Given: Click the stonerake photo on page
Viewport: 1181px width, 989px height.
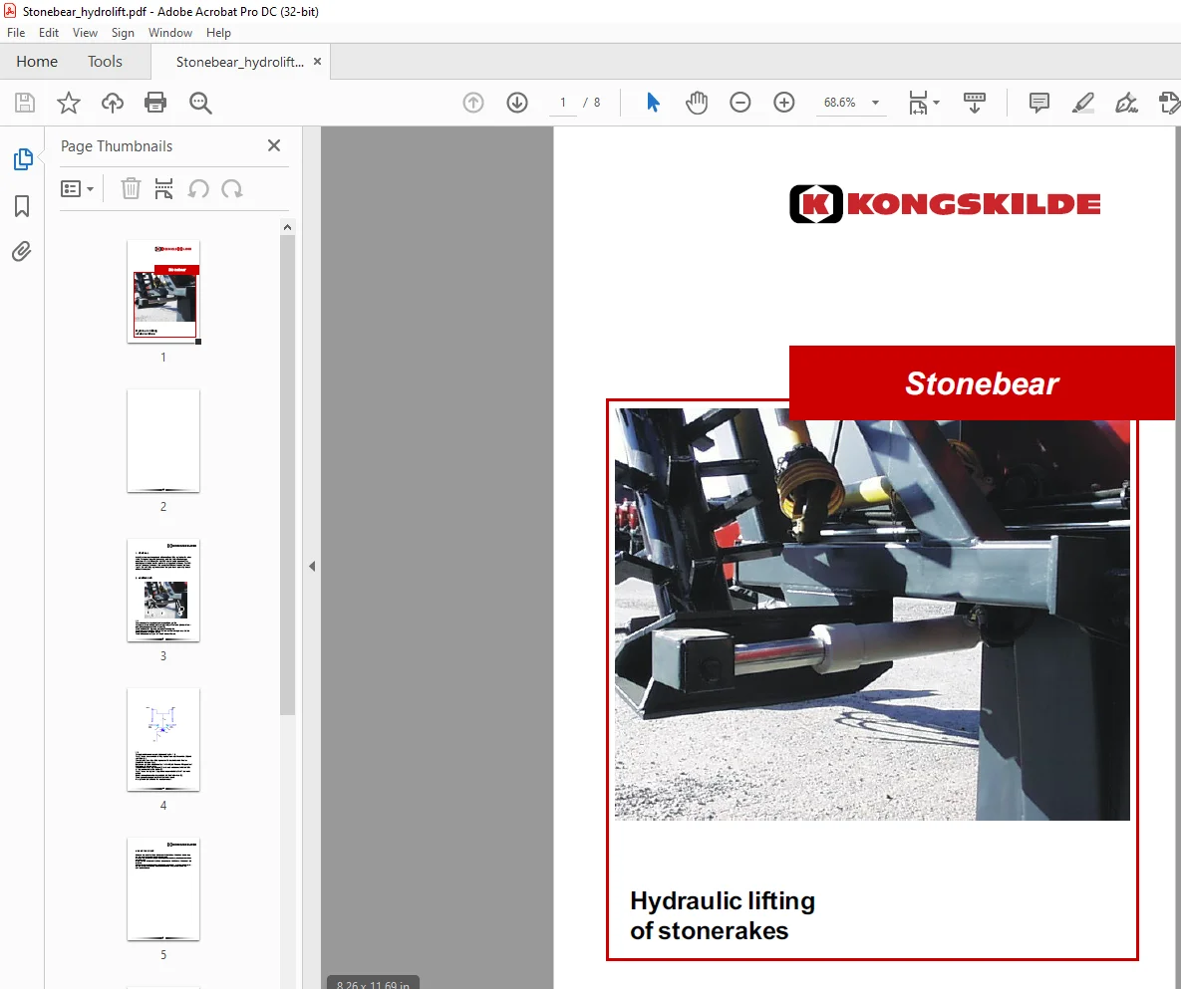Looking at the screenshot, I should pyautogui.click(x=872, y=615).
